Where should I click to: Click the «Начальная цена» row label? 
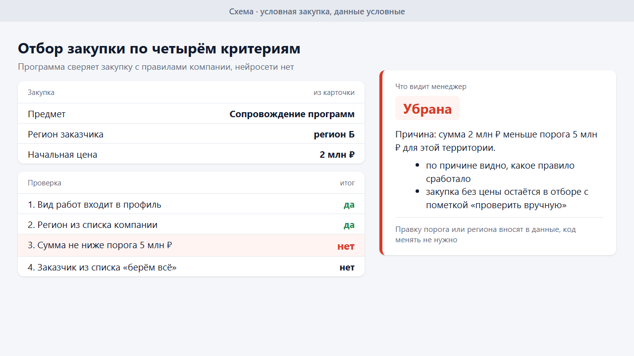62,155
